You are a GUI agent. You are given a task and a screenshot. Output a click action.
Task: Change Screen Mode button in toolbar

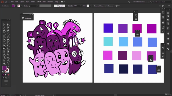point(6,81)
